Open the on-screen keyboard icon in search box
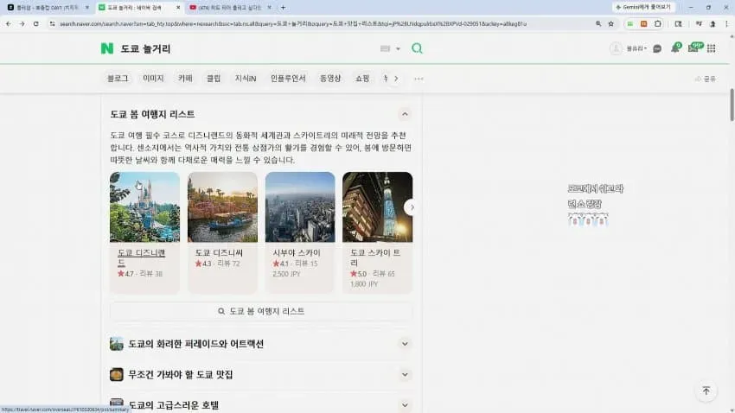 click(x=385, y=48)
